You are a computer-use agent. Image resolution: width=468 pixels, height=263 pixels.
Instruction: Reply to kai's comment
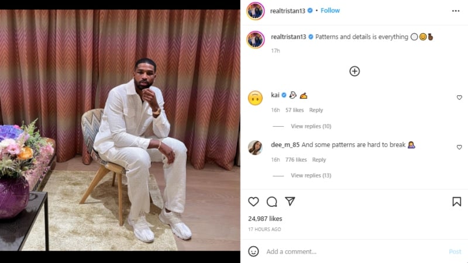(316, 110)
